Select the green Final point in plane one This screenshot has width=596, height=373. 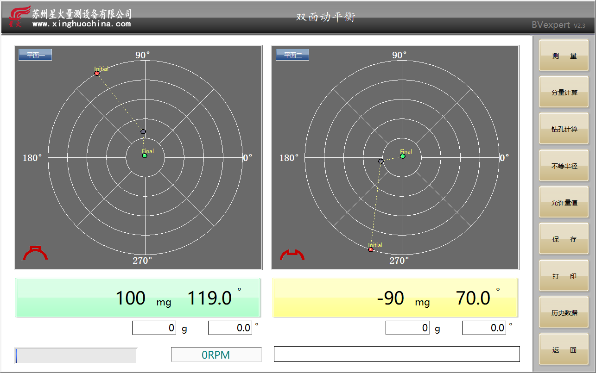(145, 156)
